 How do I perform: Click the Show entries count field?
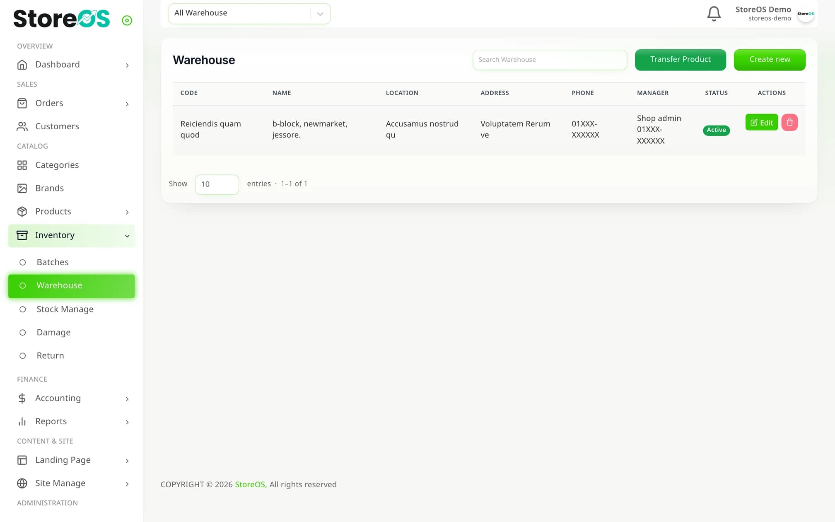tap(217, 184)
